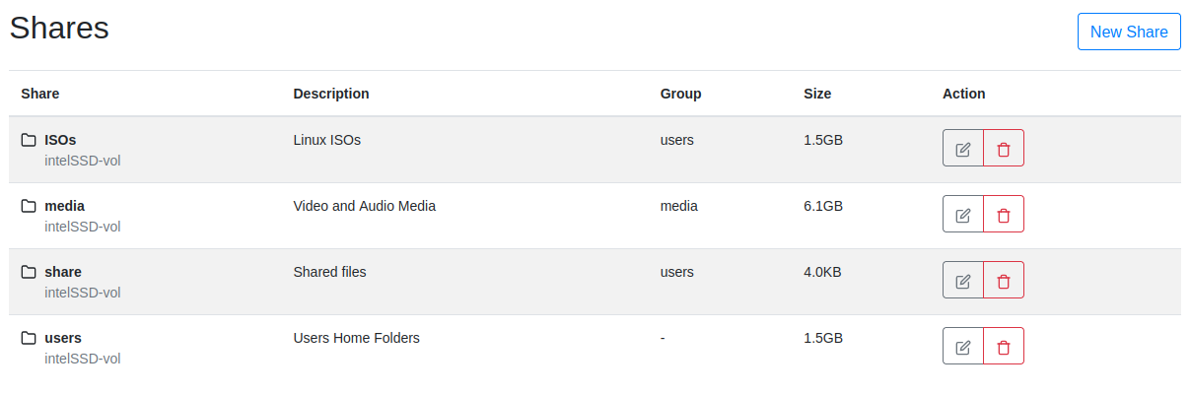Select the folder icon next to media

click(x=30, y=206)
